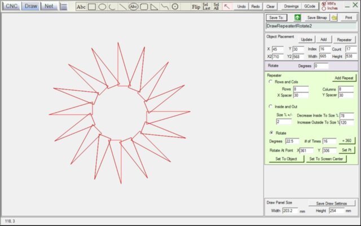Switch to the CNC tab
This screenshot has height=226, width=361.
(11, 6)
